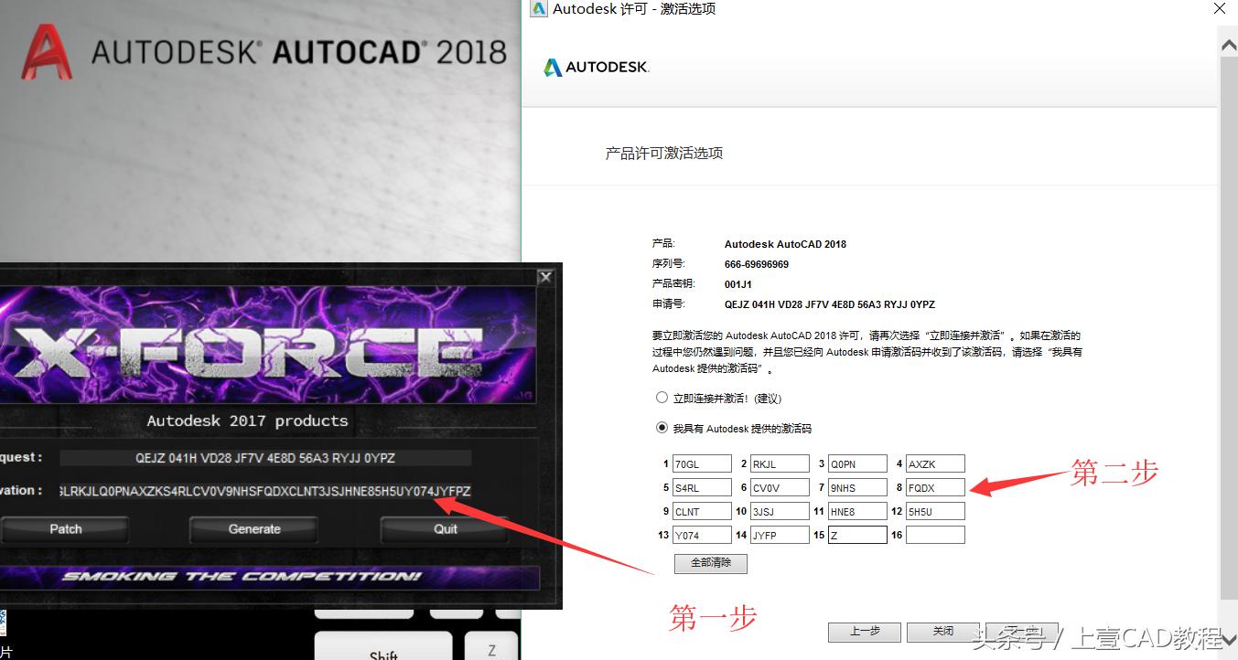1238x660 pixels.
Task: Click the Activation field in the keygen
Action: coord(265,491)
